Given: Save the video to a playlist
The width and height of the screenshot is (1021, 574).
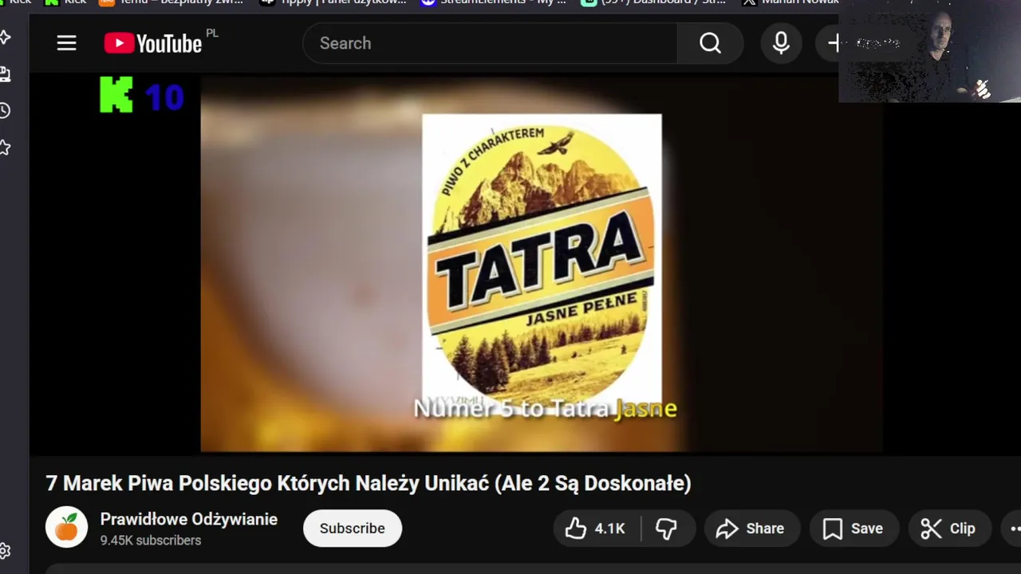Looking at the screenshot, I should pyautogui.click(x=853, y=529).
